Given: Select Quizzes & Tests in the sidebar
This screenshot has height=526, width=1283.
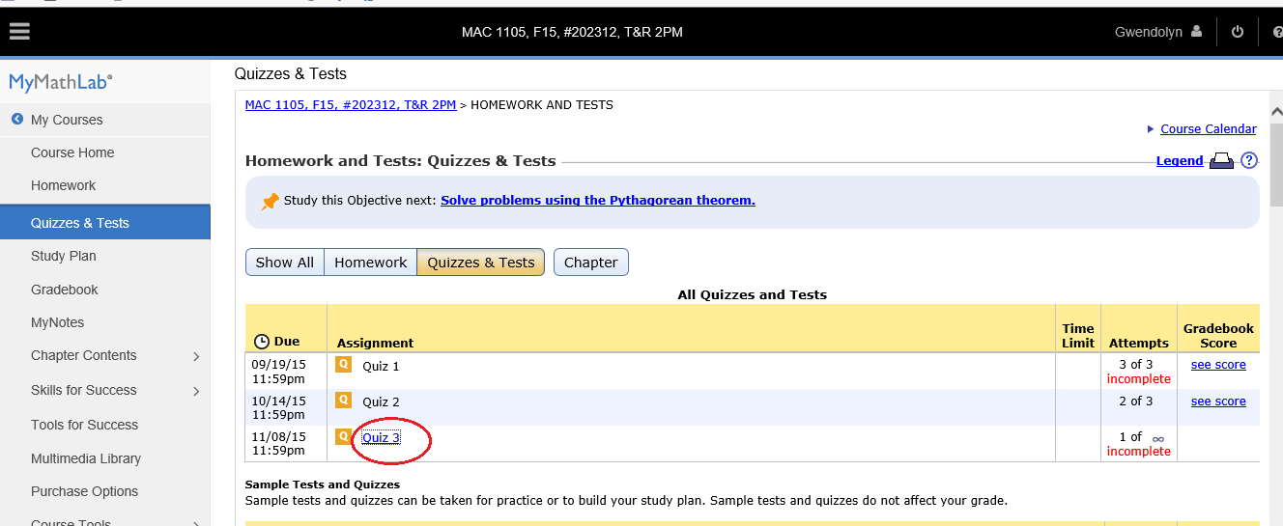Looking at the screenshot, I should point(105,223).
